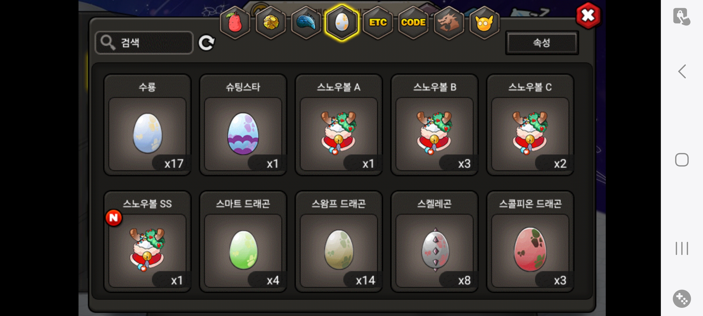
Task: Choose the 스노우볼 A item
Action: tap(339, 125)
